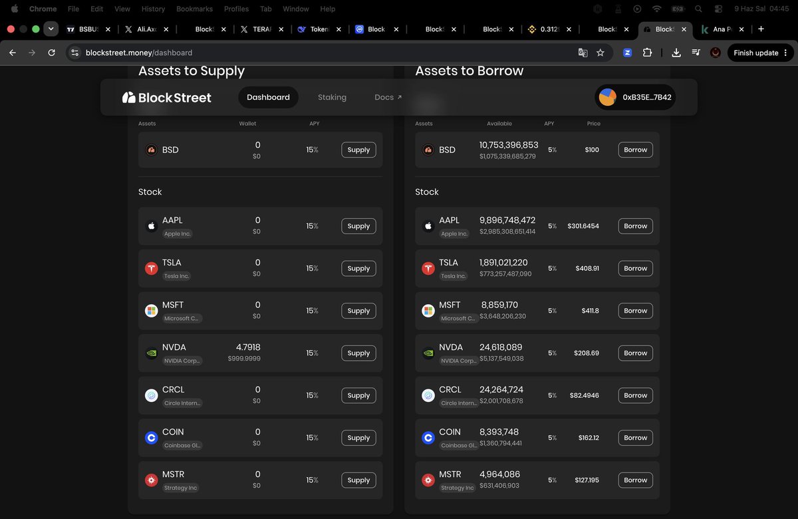Reload the page with the refresh icon
The image size is (798, 519).
[52, 53]
